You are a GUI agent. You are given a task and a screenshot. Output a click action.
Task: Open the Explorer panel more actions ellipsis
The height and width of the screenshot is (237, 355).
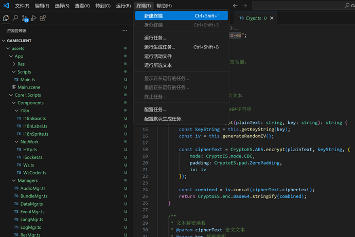[125, 30]
